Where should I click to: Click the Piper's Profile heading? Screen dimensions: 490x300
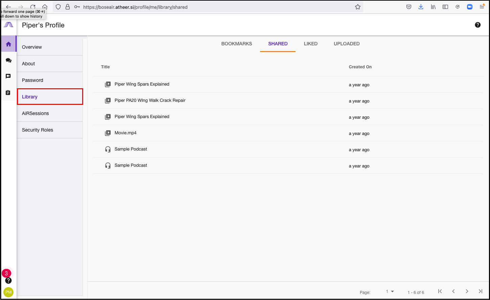coord(43,25)
